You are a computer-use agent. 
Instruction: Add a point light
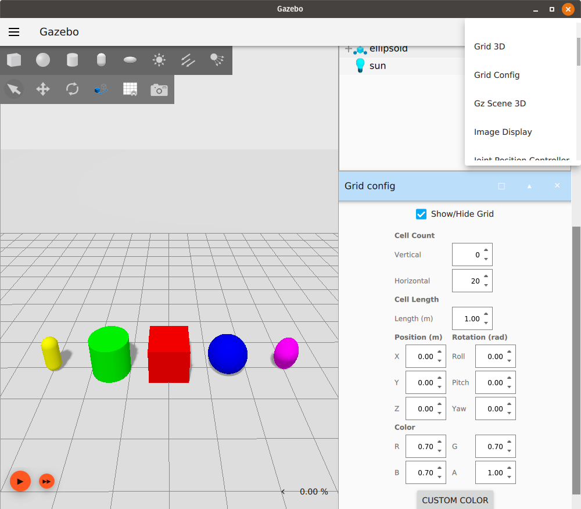(159, 60)
